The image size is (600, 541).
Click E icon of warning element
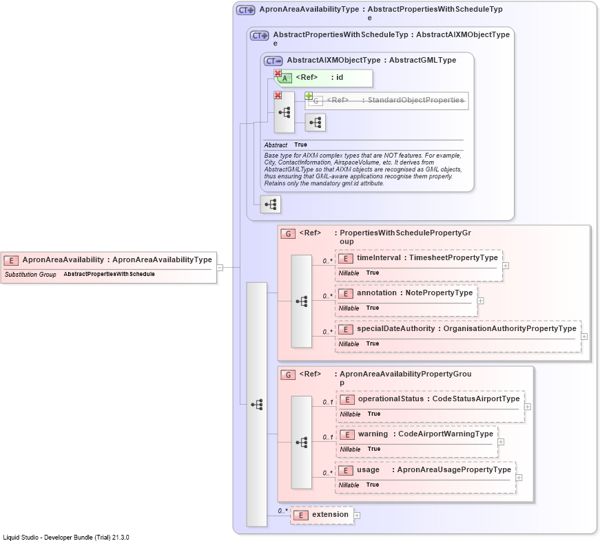pos(347,435)
